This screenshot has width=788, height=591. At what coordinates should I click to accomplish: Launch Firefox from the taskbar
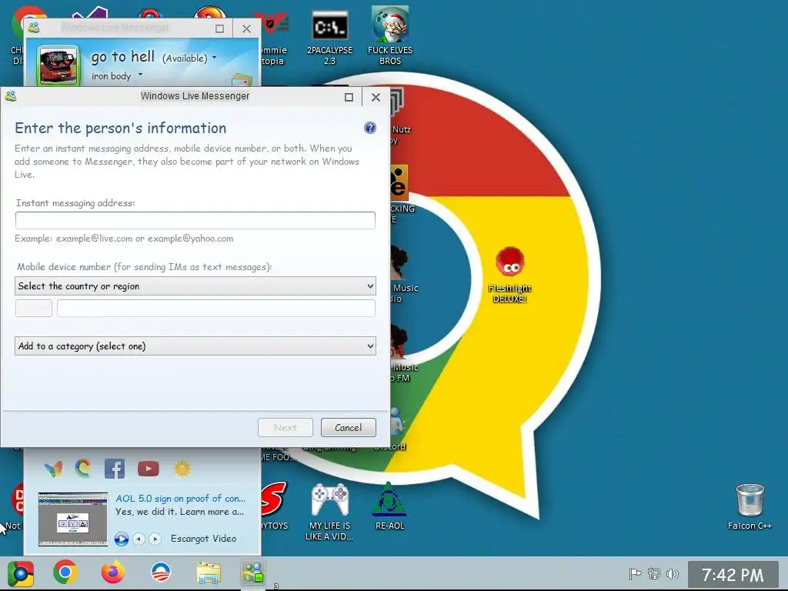tap(113, 573)
